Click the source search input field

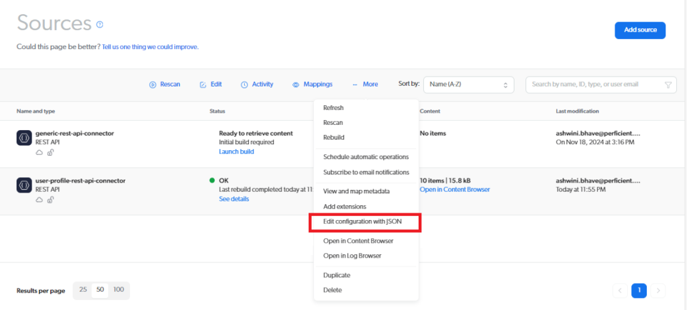[594, 85]
